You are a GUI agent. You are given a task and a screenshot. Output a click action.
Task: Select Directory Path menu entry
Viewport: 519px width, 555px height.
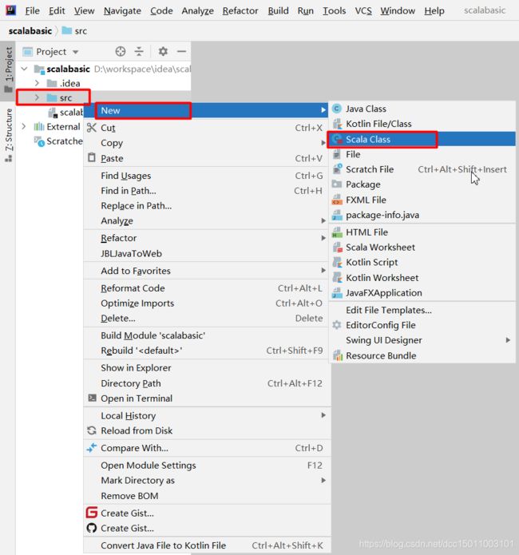click(207, 383)
